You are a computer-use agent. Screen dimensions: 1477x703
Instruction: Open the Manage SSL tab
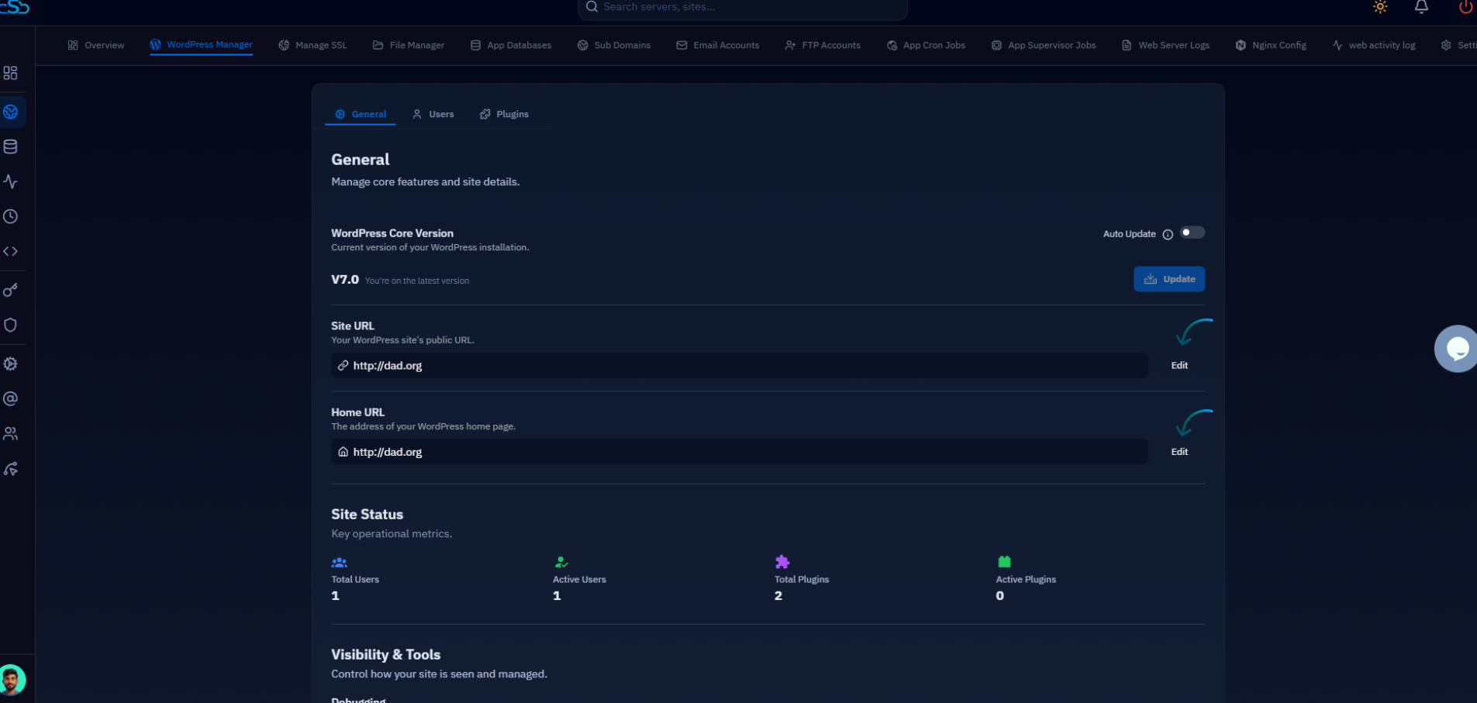312,45
